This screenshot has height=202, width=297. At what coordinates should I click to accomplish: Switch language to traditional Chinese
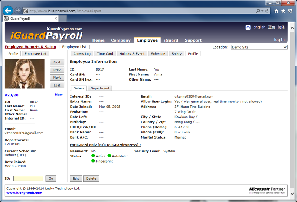point(272,27)
